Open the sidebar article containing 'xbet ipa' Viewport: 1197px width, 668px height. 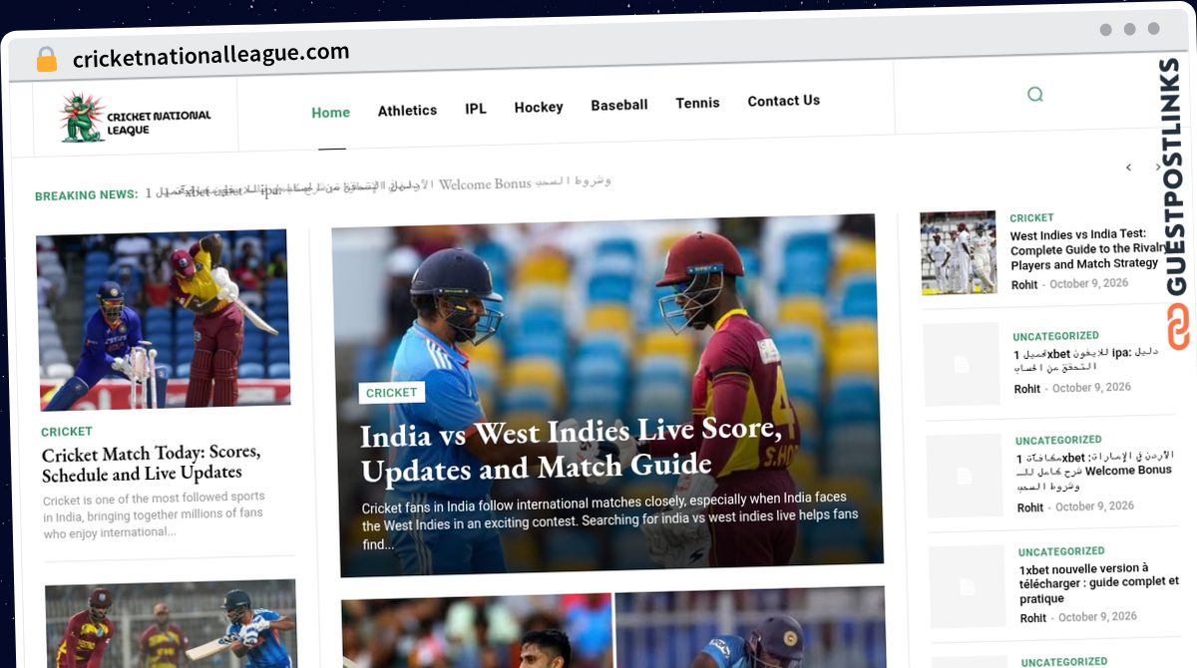[x=1086, y=360]
